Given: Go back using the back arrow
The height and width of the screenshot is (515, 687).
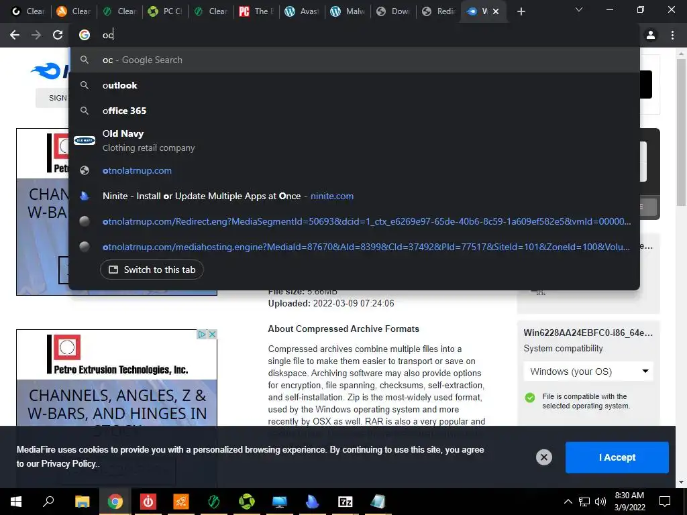Looking at the screenshot, I should coord(15,35).
